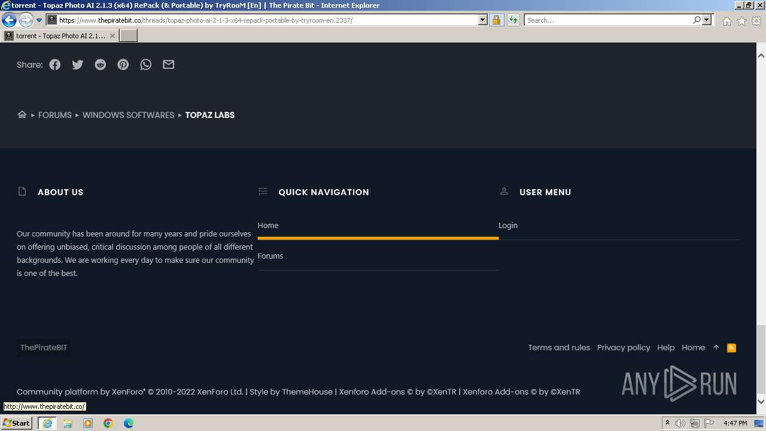This screenshot has width=766, height=431.
Task: Open recent pages dropdown next to forward
Action: point(39,20)
